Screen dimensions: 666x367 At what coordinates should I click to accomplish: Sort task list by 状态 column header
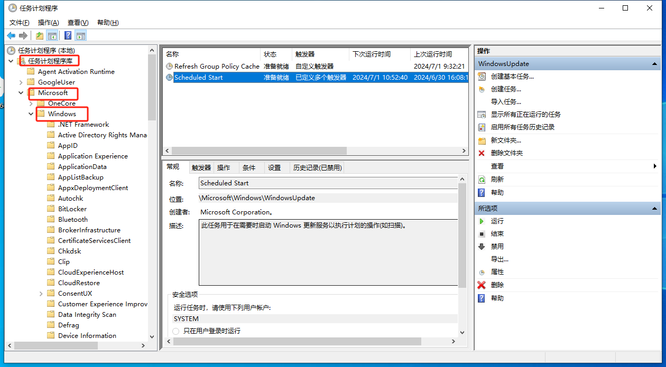click(276, 54)
